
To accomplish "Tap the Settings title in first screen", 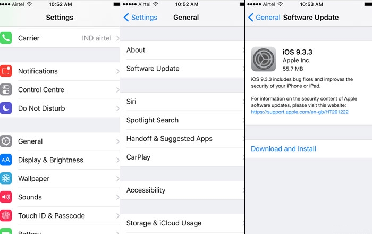I will tap(60, 18).
